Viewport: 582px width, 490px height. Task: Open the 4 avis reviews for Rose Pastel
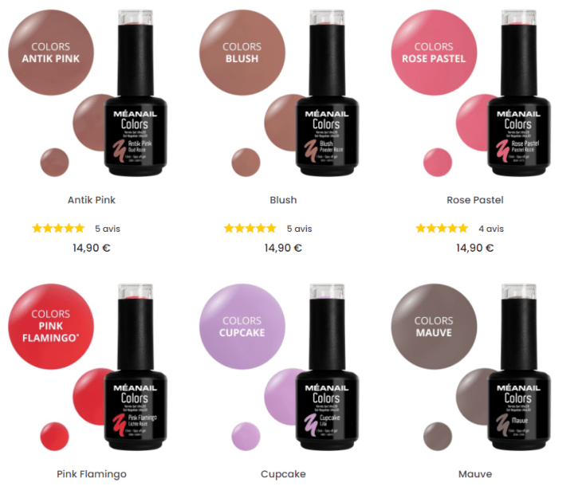(491, 229)
